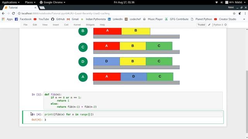The width and height of the screenshot is (248, 139).
Task: Open the Jupyter File menu
Action: [x=25, y=25]
